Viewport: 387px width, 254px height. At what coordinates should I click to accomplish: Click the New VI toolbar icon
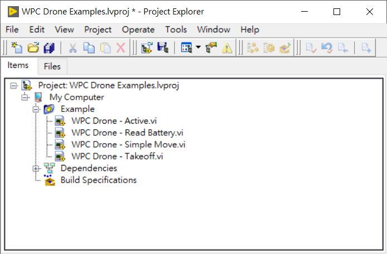click(x=17, y=48)
